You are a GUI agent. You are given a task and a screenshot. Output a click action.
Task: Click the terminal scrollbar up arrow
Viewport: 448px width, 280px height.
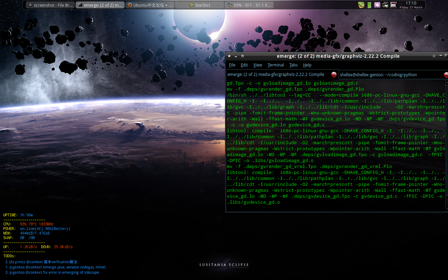pos(447,82)
